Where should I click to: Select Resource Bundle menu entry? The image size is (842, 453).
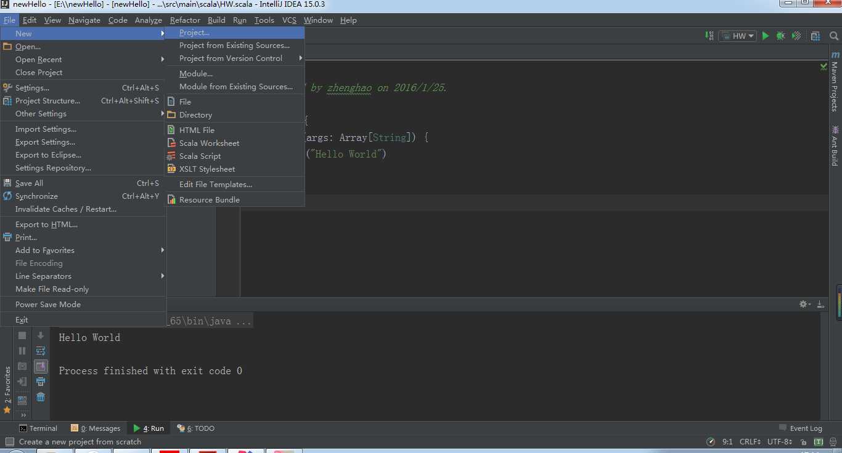click(x=235, y=200)
